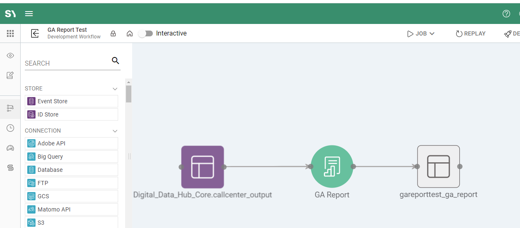This screenshot has width=520, height=228.
Task: Click output port of callcenter_output node
Action: tap(224, 167)
